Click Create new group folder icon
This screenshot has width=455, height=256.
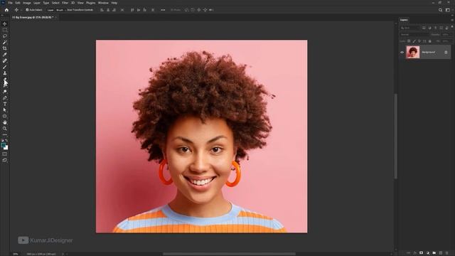[434, 253]
